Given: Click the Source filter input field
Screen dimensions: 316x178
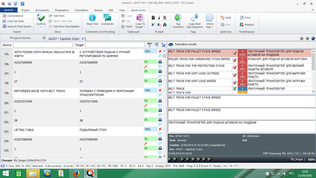Looking at the screenshot, I should coord(43,45).
